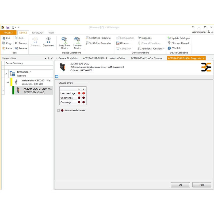The height and width of the screenshot is (214, 214).
Task: Open the document tab list dropdown at right
Action: pyautogui.click(x=212, y=58)
